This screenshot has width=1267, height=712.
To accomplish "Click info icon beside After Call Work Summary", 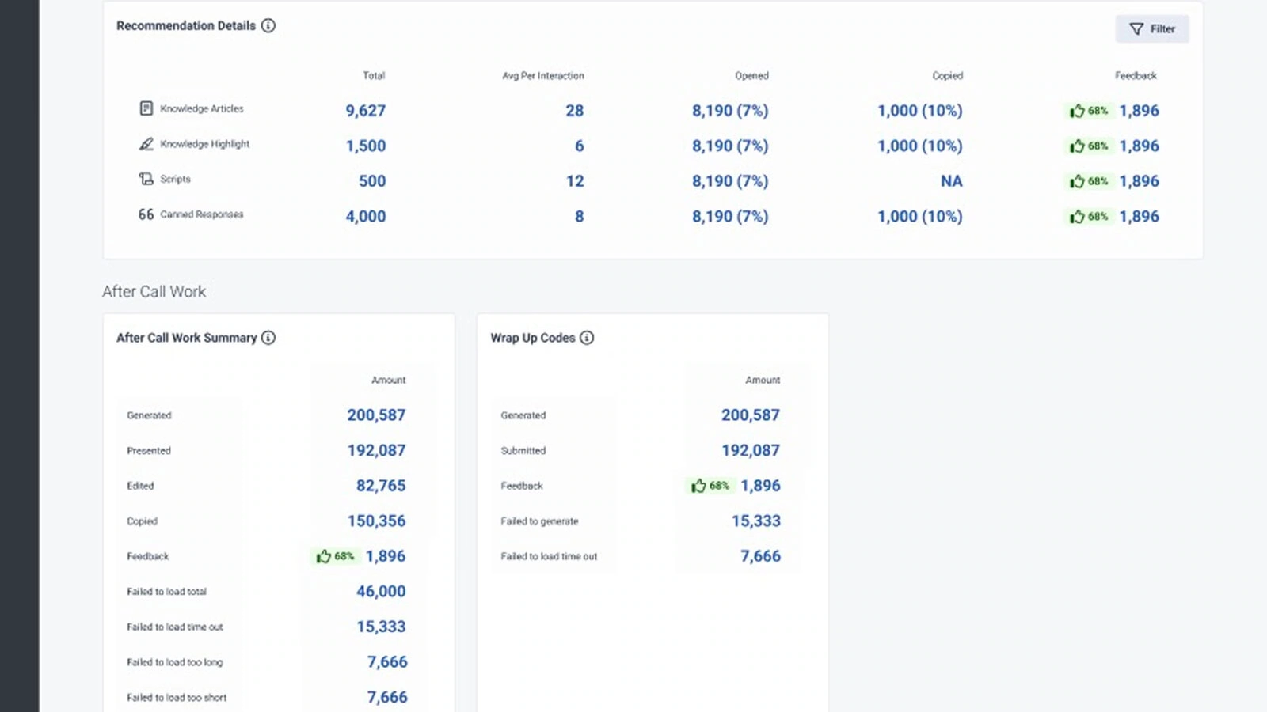I will click(x=268, y=338).
